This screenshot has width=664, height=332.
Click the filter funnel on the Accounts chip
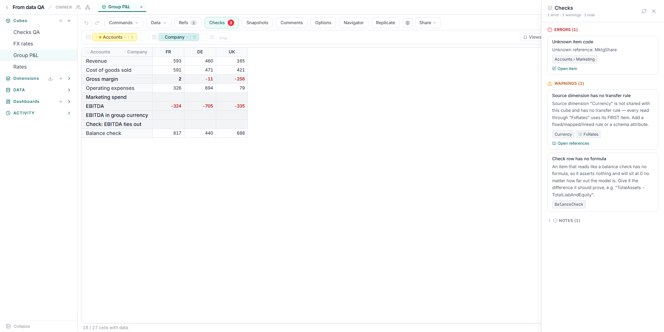pyautogui.click(x=132, y=37)
